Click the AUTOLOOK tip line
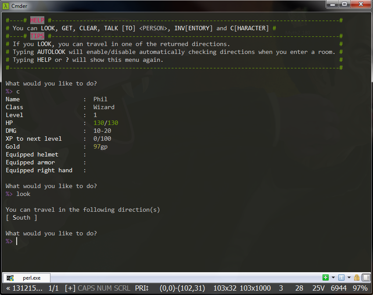This screenshot has height=295, width=373. tap(174, 52)
